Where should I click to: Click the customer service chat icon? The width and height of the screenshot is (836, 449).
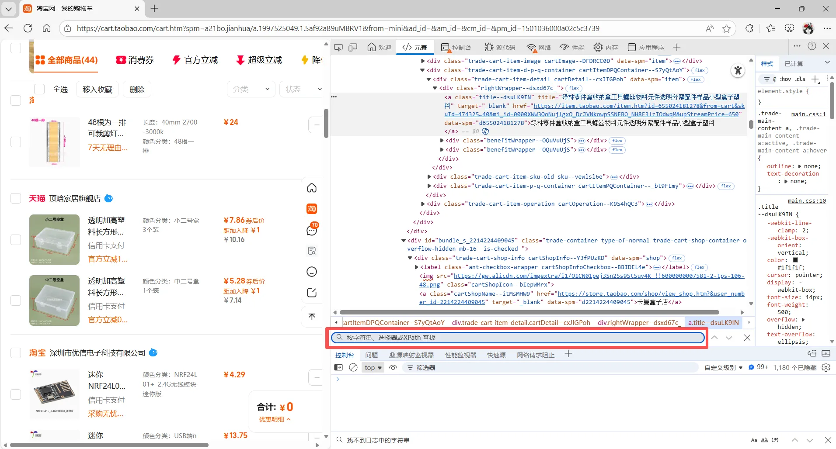(312, 230)
